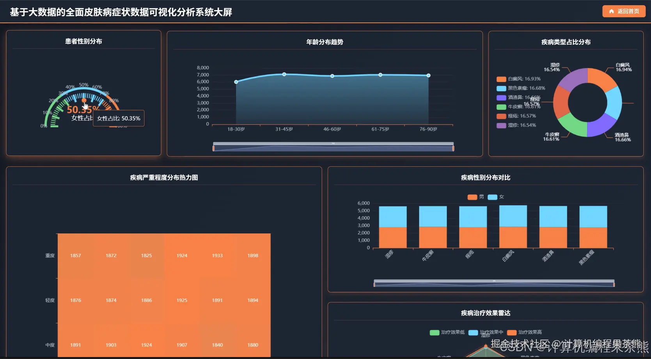The height and width of the screenshot is (359, 651).
Task: Select the 治疗效果低 legend icon in the radar chart
Action: coord(434,332)
